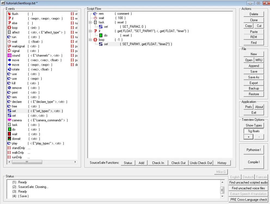Image resolution: width=270 pixels, height=204 pixels.
Task: Click the Delete action button
Action: pyautogui.click(x=254, y=14)
